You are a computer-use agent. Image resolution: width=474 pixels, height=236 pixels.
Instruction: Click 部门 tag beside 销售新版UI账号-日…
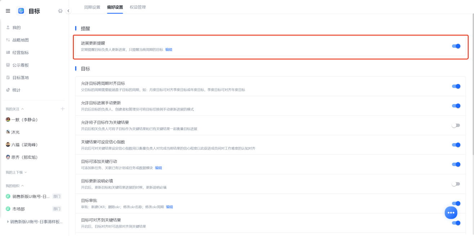[57, 196]
